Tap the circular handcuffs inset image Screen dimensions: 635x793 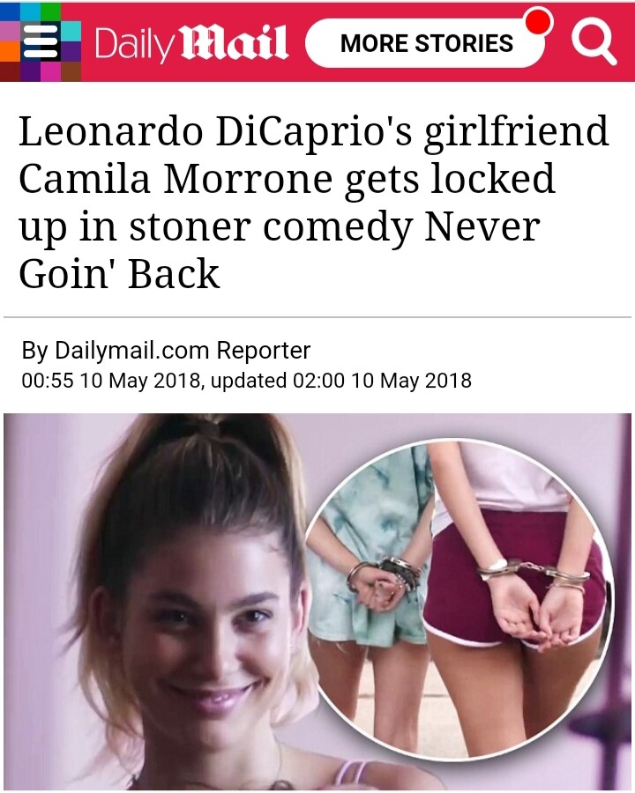pyautogui.click(x=459, y=598)
